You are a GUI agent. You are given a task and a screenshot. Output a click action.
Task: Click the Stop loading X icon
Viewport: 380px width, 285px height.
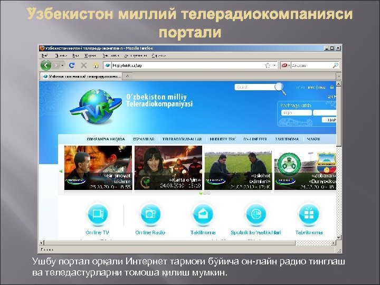84,65
